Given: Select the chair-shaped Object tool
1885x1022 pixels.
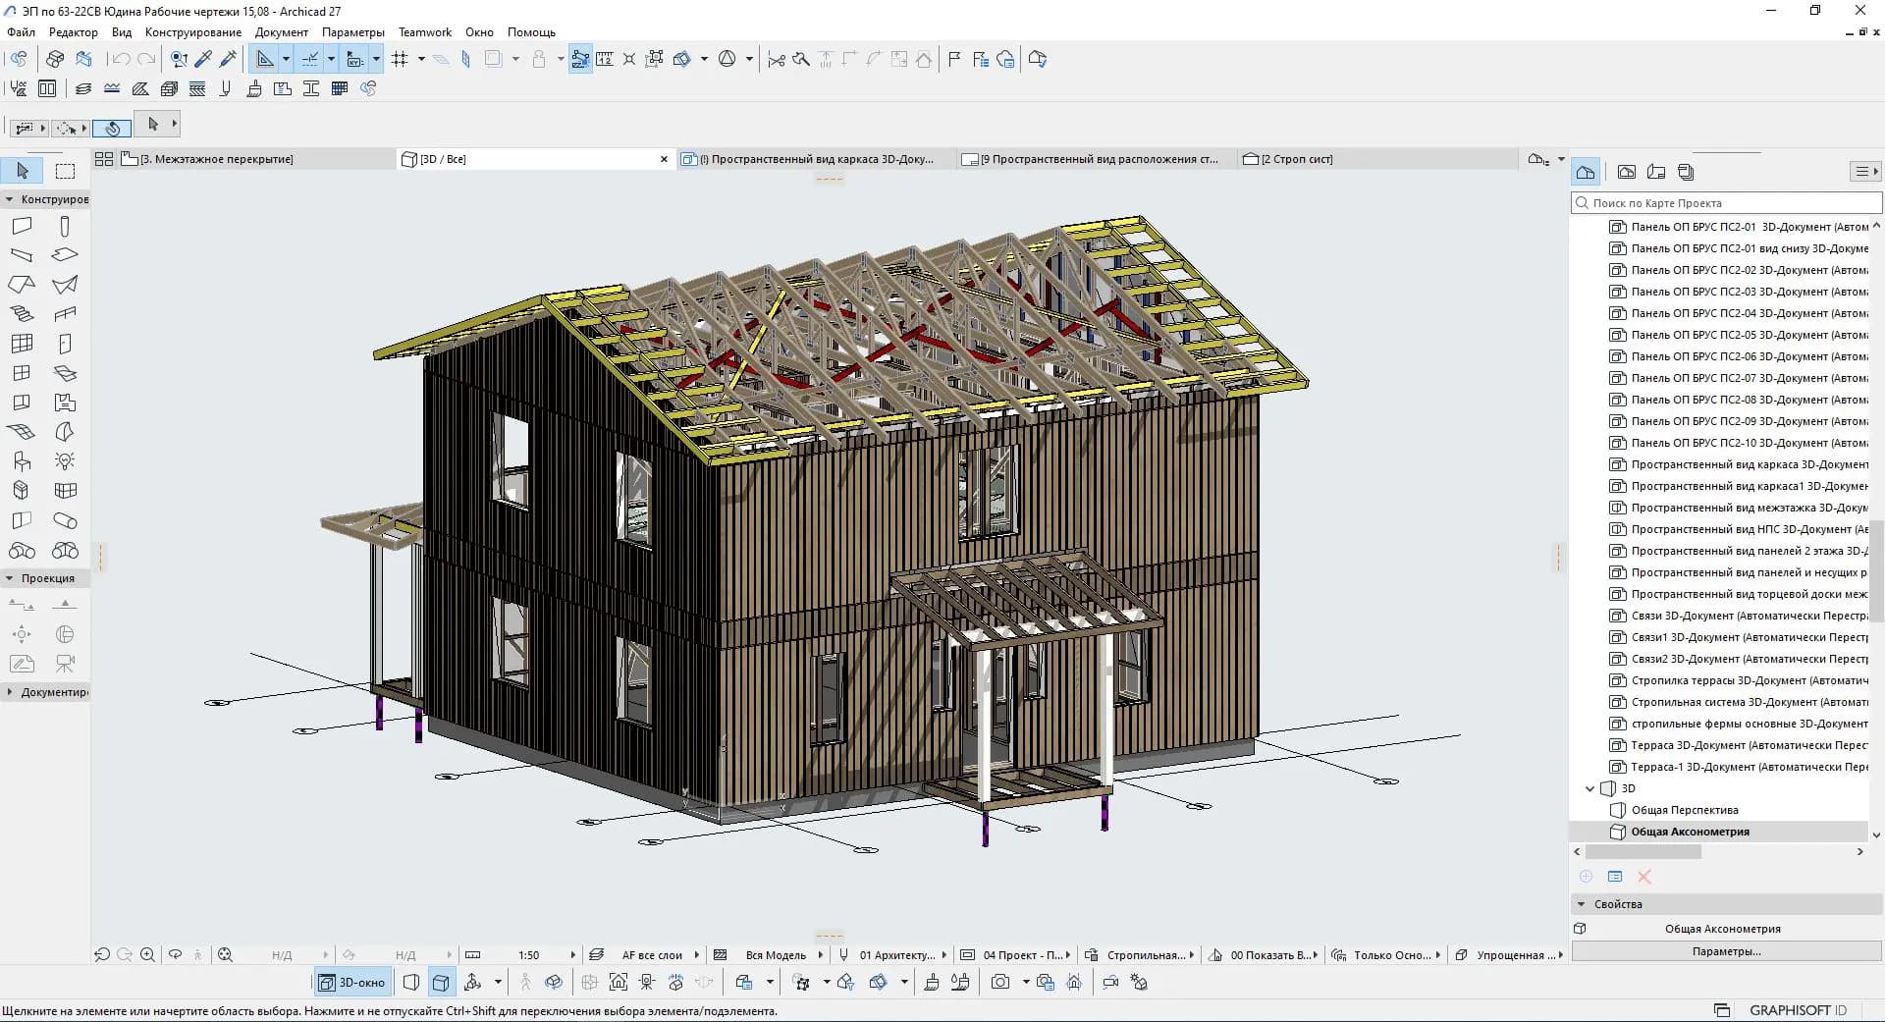Looking at the screenshot, I should point(22,461).
